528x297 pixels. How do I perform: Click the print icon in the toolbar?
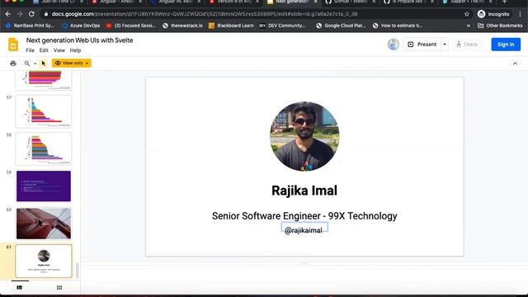pyautogui.click(x=13, y=64)
